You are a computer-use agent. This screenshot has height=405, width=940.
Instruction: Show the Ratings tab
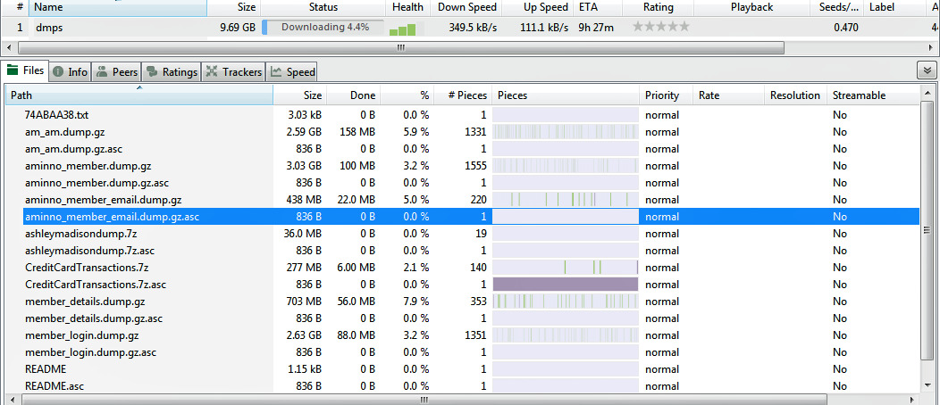pos(172,71)
